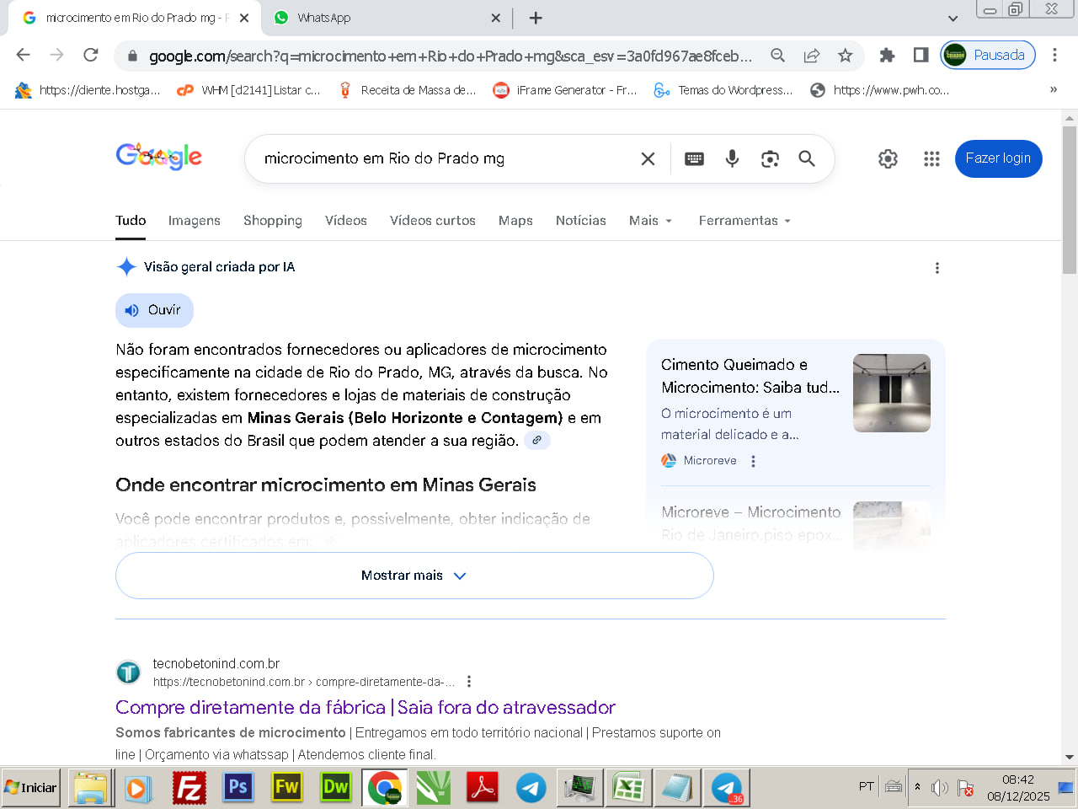Expand AI overview with Mostrar mais
1078x809 pixels.
tap(414, 576)
